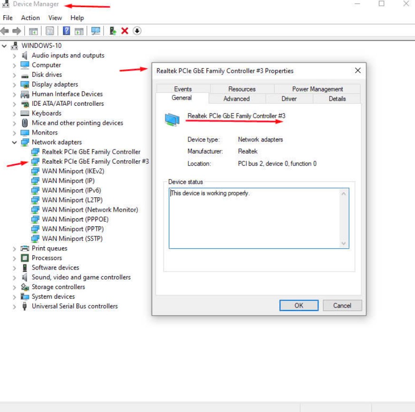The width and height of the screenshot is (415, 412).
Task: Expand the Display adapters category chevron
Action: pyautogui.click(x=14, y=84)
